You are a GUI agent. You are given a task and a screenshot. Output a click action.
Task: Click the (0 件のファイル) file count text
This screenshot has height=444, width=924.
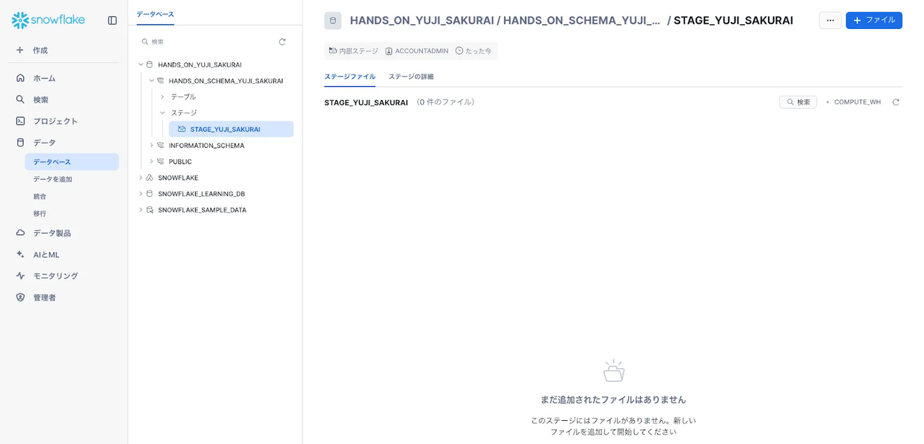click(x=445, y=102)
